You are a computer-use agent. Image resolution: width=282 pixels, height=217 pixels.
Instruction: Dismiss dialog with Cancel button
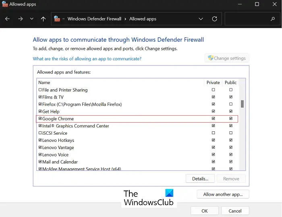[x=235, y=211]
